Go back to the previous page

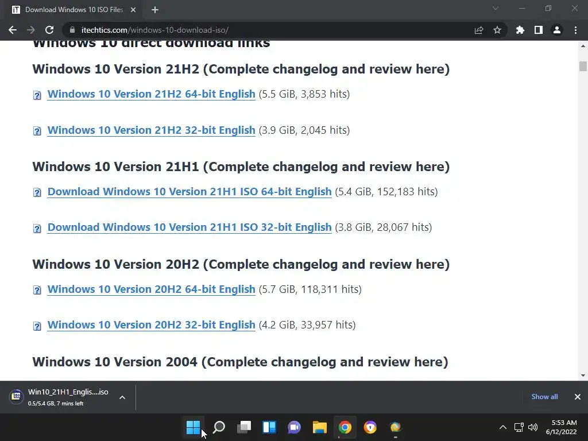(13, 30)
